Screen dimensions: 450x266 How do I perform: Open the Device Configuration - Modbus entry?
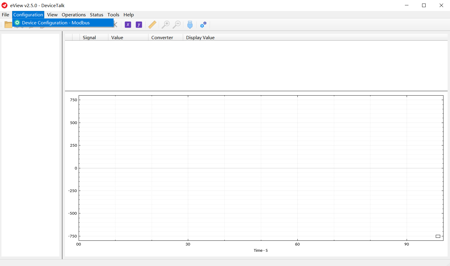pos(63,23)
